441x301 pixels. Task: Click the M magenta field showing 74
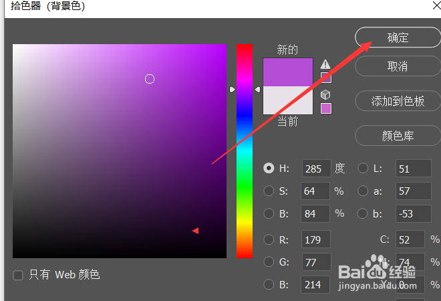[x=410, y=262]
